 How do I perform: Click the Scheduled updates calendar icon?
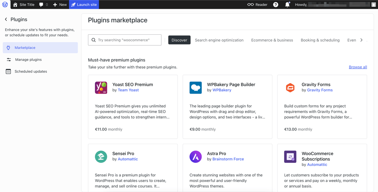pos(8,71)
